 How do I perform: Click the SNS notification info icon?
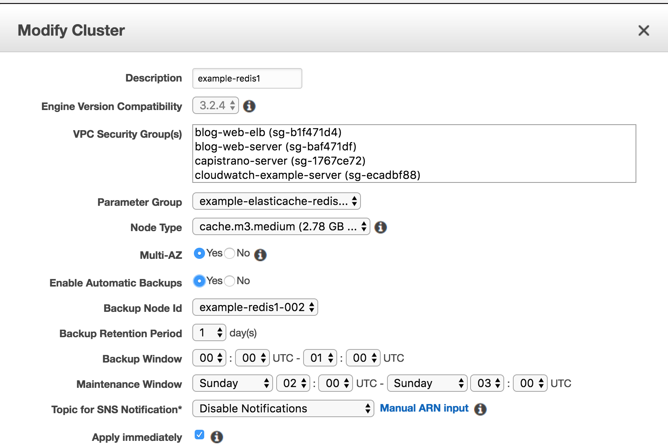click(x=480, y=409)
